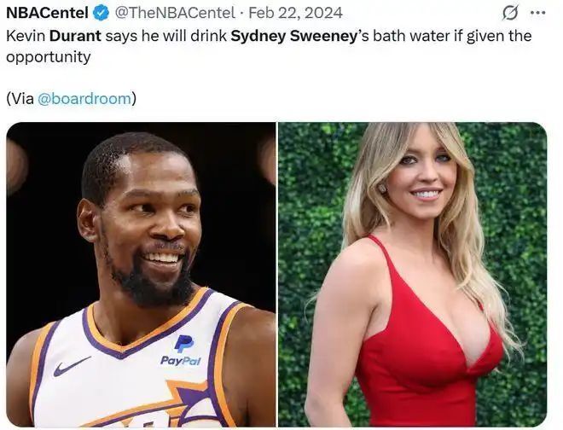563x430 pixels.
Task: Click the '(Via' text before boardroom
Action: coord(20,98)
